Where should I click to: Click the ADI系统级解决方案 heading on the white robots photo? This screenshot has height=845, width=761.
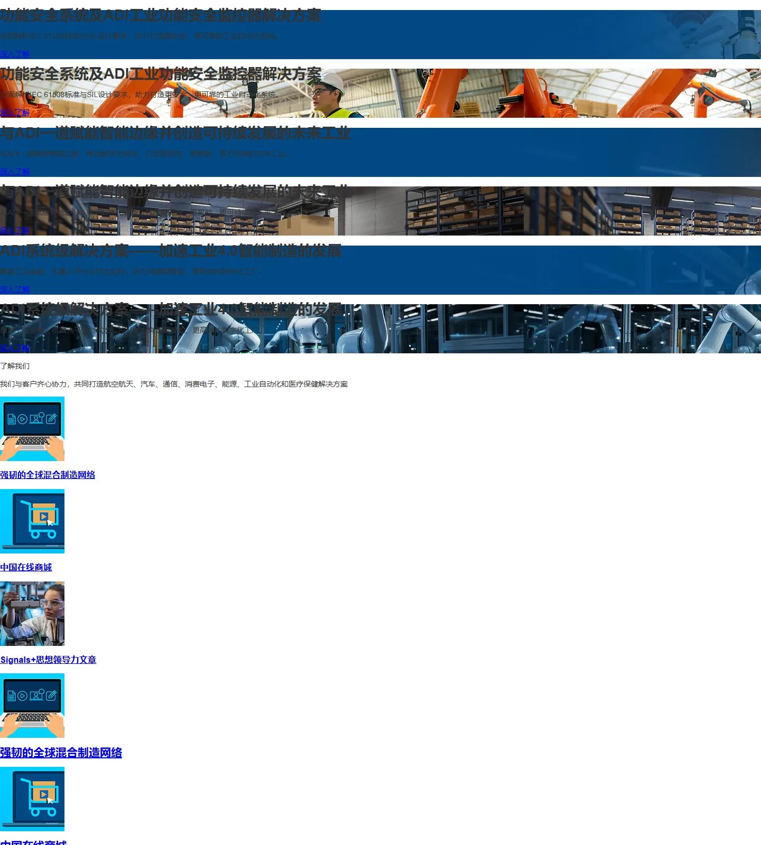click(171, 309)
